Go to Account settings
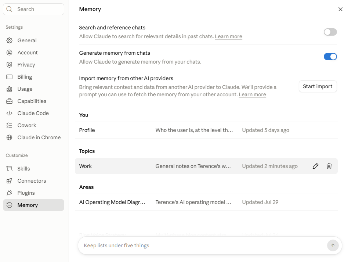This screenshot has width=348, height=262. coord(33,53)
